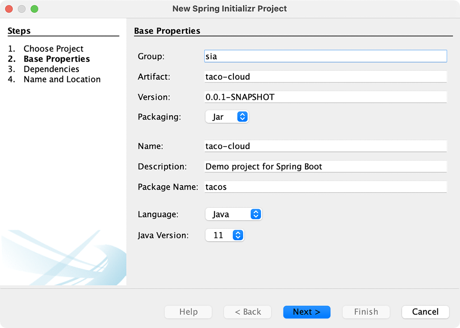Screen dimensions: 460x328
Task: Click the Description: label
Action: point(162,167)
